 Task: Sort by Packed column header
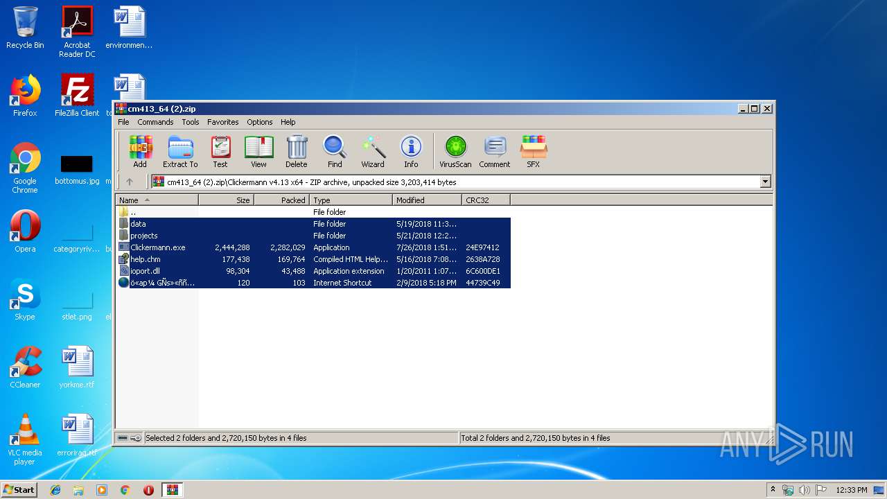click(282, 200)
